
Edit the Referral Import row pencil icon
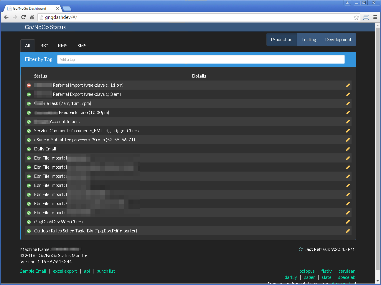(348, 85)
